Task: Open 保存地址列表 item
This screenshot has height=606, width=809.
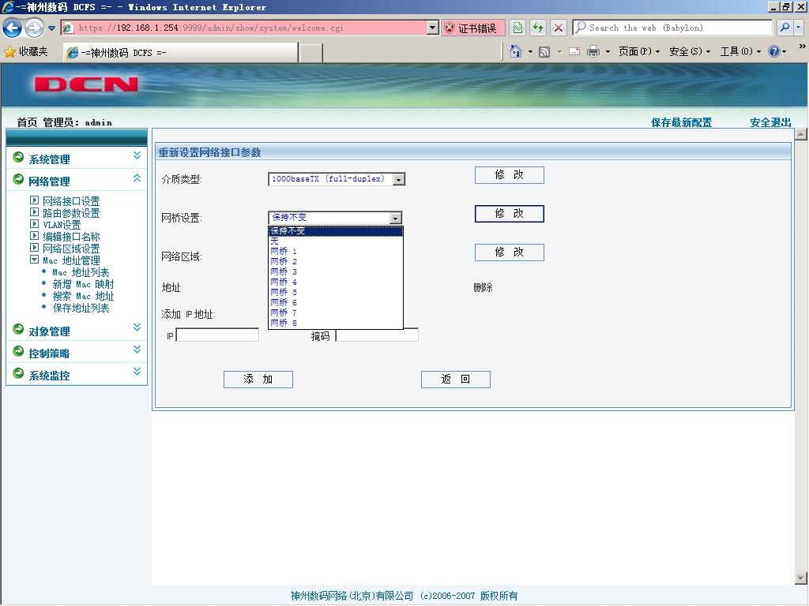Action: coord(81,308)
